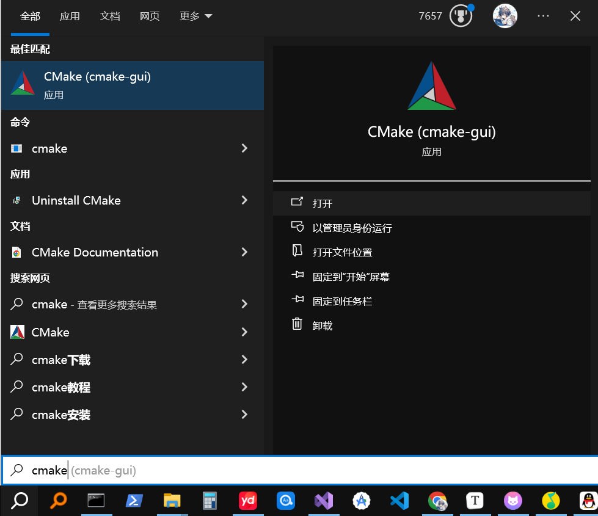
Task: Expand 'cmake - 查看更多搜索结果' arrow
Action: [x=244, y=304]
